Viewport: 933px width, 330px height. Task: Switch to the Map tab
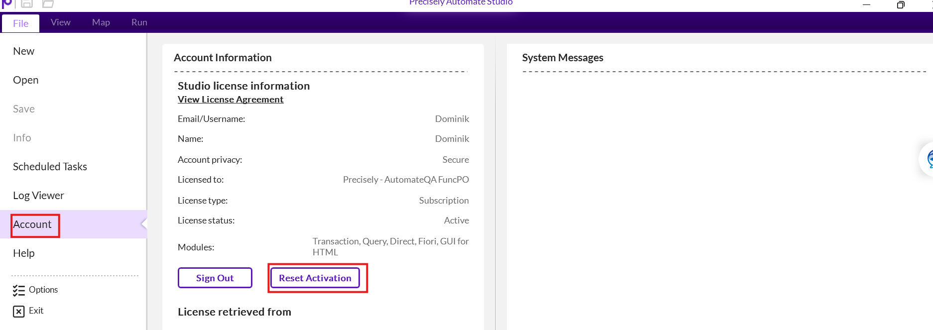(101, 22)
